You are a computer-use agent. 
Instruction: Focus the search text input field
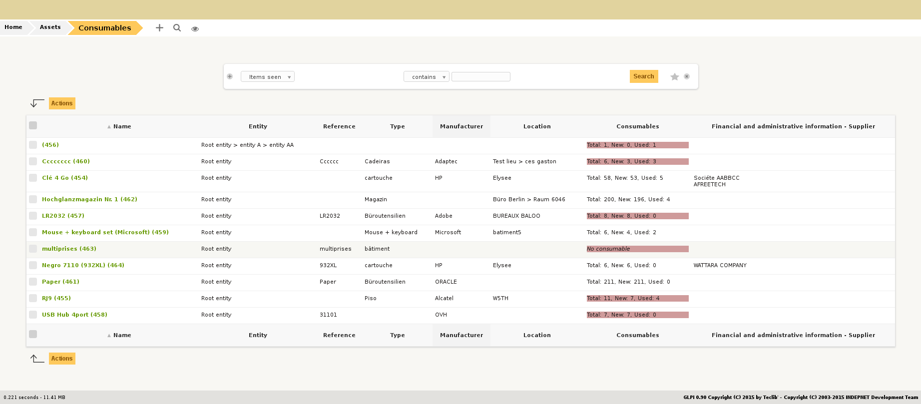point(480,77)
